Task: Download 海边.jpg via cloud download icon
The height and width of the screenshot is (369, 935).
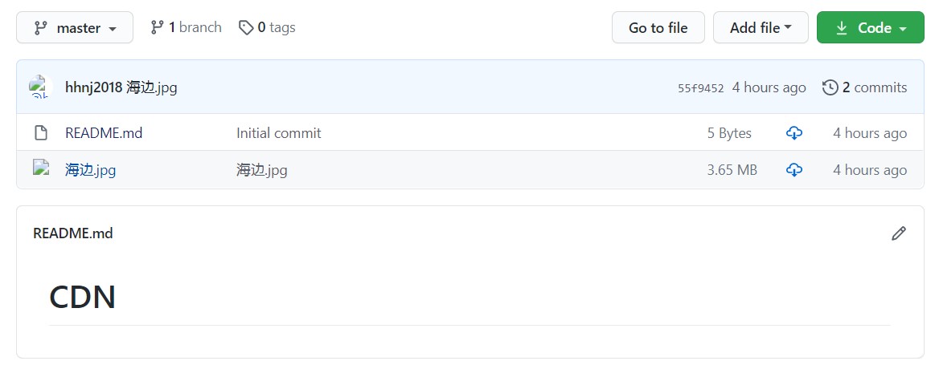Action: click(794, 170)
